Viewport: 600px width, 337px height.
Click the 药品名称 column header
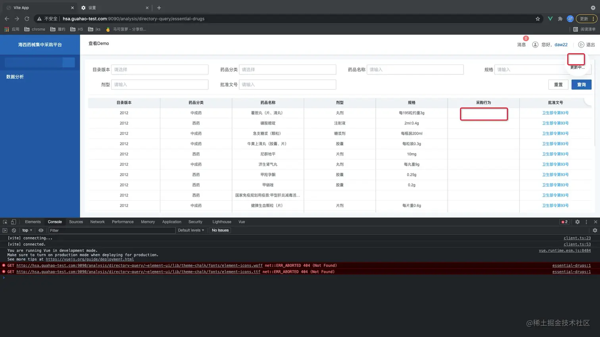point(268,103)
